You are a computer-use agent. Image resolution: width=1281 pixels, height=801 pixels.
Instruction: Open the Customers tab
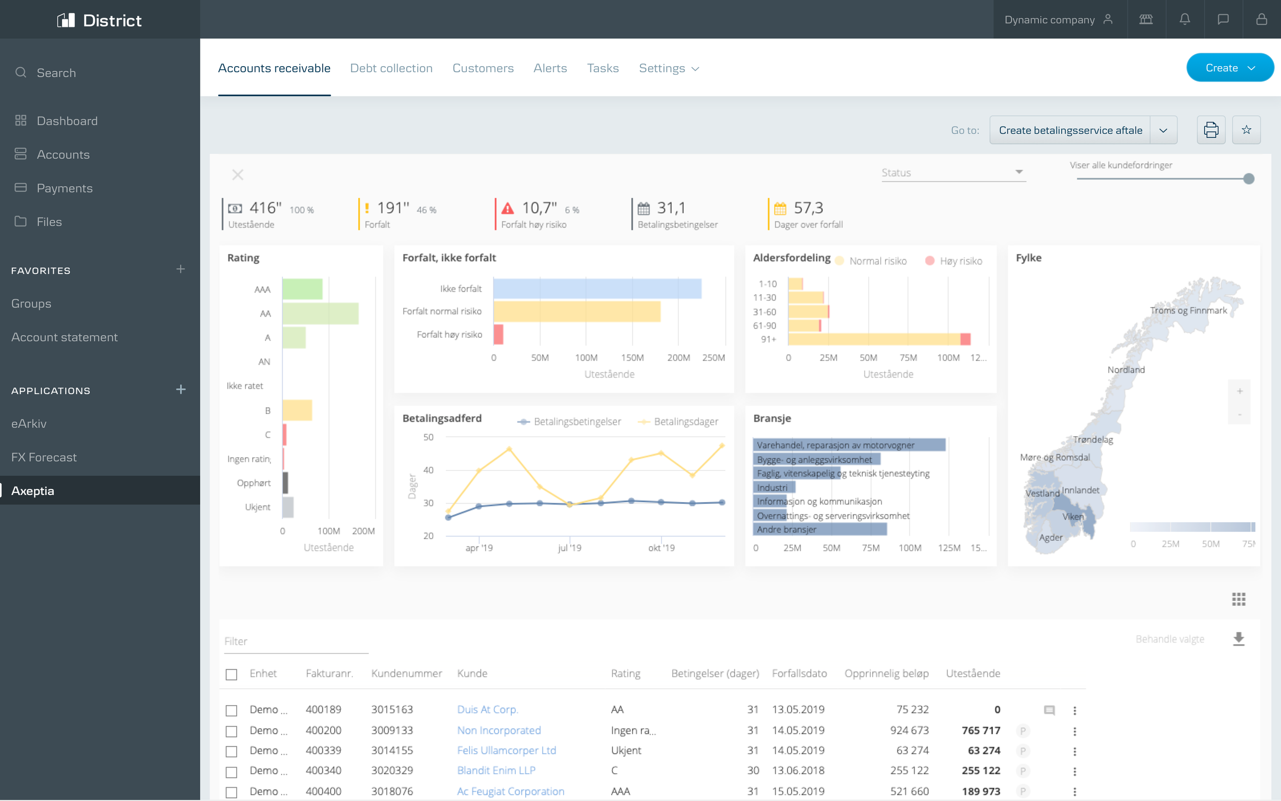coord(483,68)
